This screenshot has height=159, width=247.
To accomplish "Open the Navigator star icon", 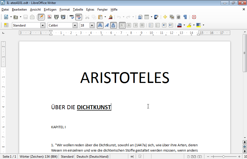I will coord(165,17).
